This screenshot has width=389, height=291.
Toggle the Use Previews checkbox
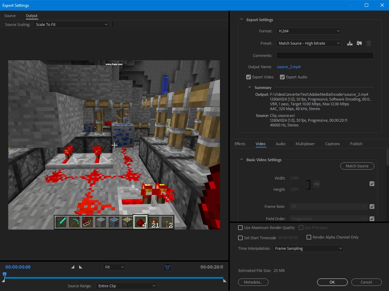301,228
